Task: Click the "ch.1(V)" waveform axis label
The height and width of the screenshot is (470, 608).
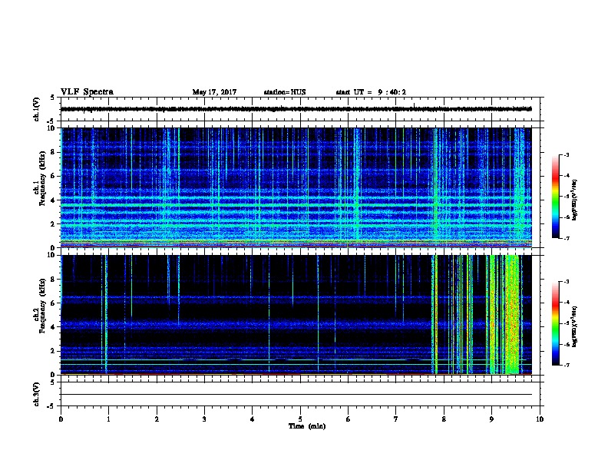Action: click(x=37, y=109)
